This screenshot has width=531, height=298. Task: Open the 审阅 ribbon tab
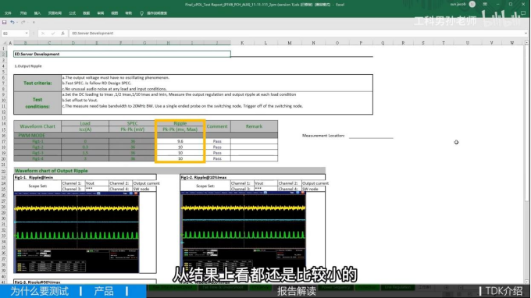click(x=100, y=13)
